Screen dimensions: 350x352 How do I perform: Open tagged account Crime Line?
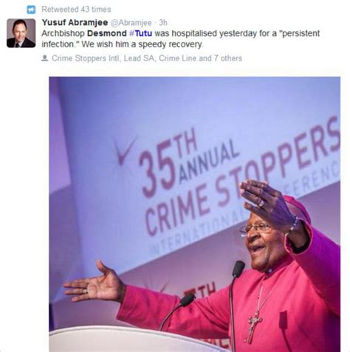click(178, 58)
